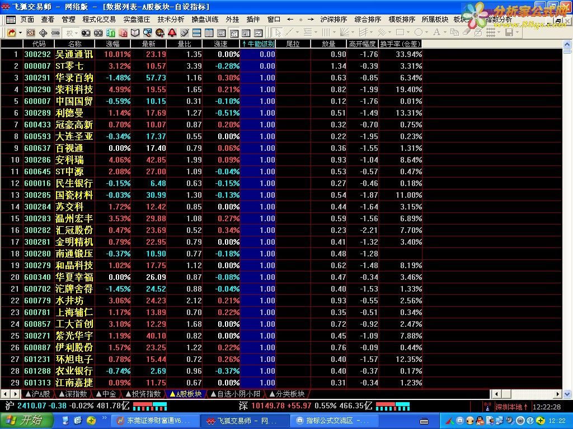Click the 开始 start button

(27, 421)
